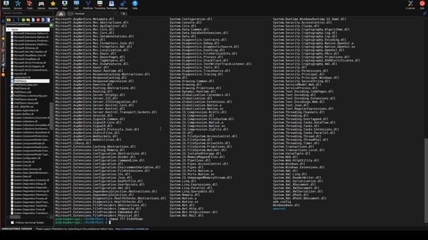Screen dimensions: 428x240
Task: Open a new tab with the plus button
Action: [124, 13]
